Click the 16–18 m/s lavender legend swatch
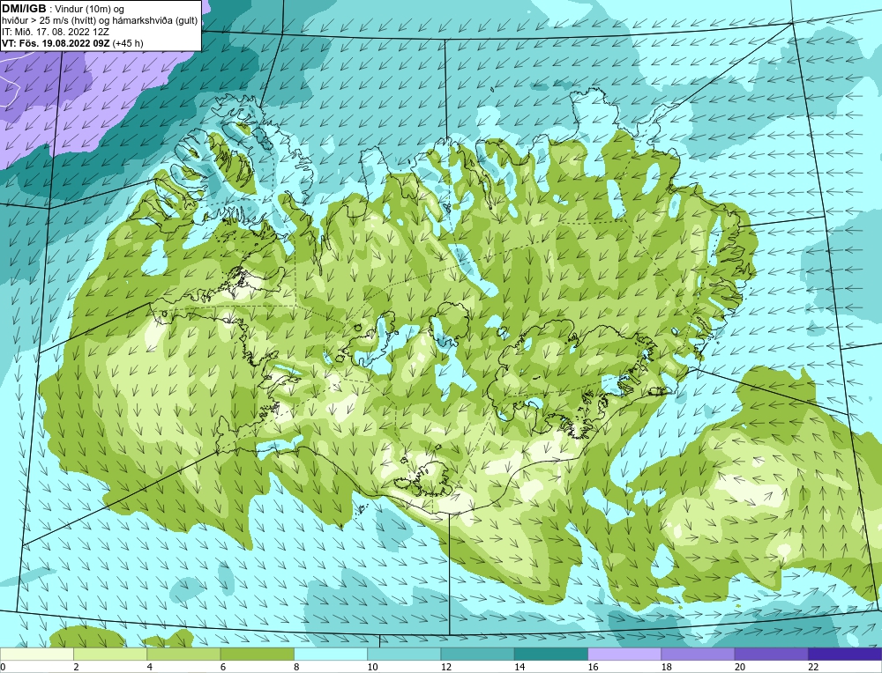Image resolution: width=882 pixels, height=673 pixels. coord(624,654)
